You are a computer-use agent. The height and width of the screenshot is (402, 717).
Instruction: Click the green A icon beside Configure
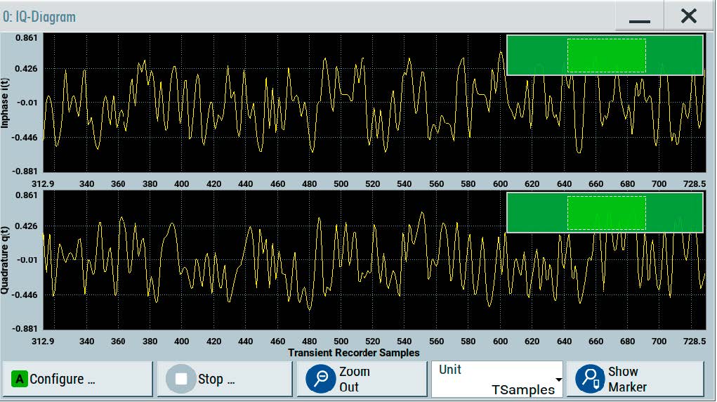tap(20, 380)
